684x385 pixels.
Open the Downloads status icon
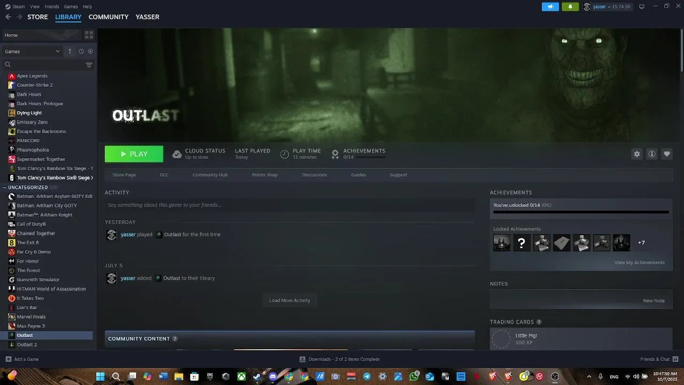click(302, 359)
